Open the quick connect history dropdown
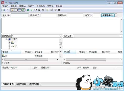The height and width of the screenshot is (91, 124). (116, 15)
